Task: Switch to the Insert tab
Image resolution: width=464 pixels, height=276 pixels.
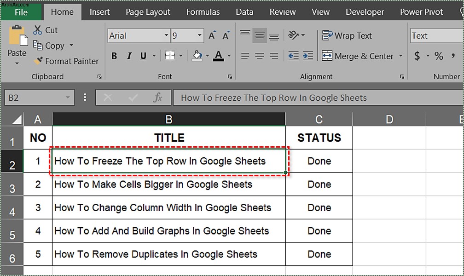Action: (99, 12)
